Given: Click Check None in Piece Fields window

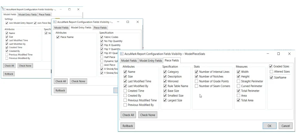Looking at the screenshot, I should point(148,115).
